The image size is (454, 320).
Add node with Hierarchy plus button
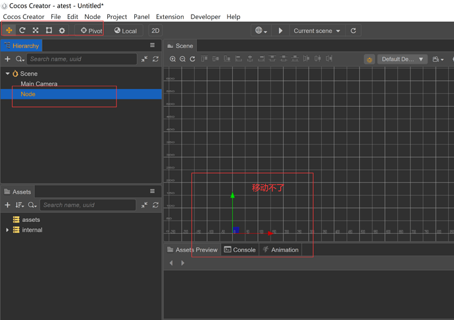[7, 59]
